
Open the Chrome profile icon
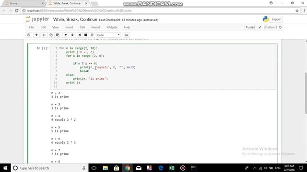tap(271, 3)
